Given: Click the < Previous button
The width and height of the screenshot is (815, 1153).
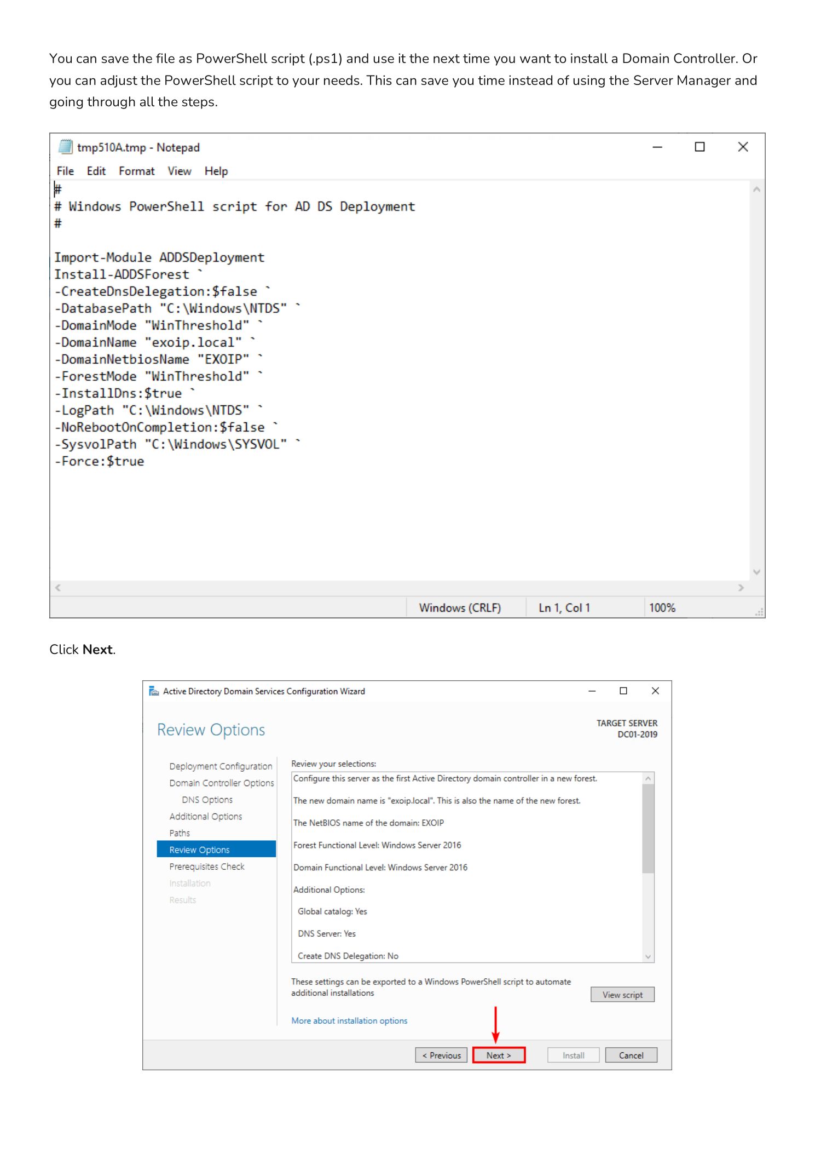Looking at the screenshot, I should tap(441, 1055).
